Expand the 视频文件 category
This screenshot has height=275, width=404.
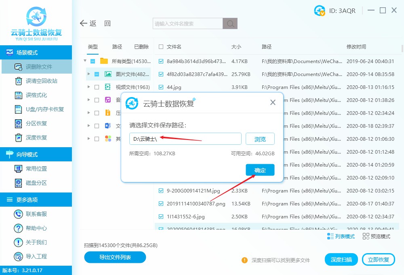(x=89, y=87)
